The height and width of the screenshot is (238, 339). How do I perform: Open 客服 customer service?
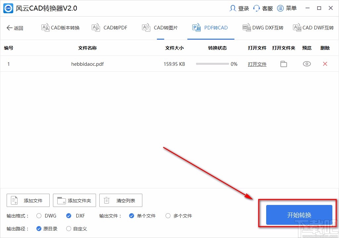(x=263, y=8)
